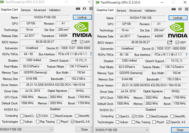189x133 pixels.
Task: Switch to Validation tab in left window
Action: (x=55, y=10)
